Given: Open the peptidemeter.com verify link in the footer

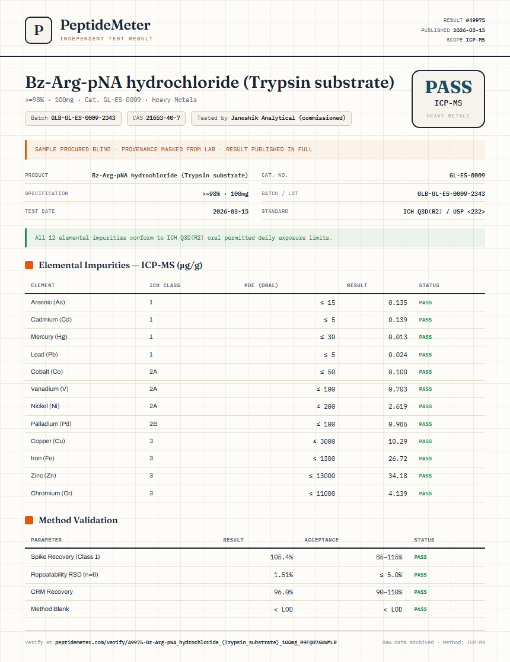Looking at the screenshot, I should [x=196, y=642].
